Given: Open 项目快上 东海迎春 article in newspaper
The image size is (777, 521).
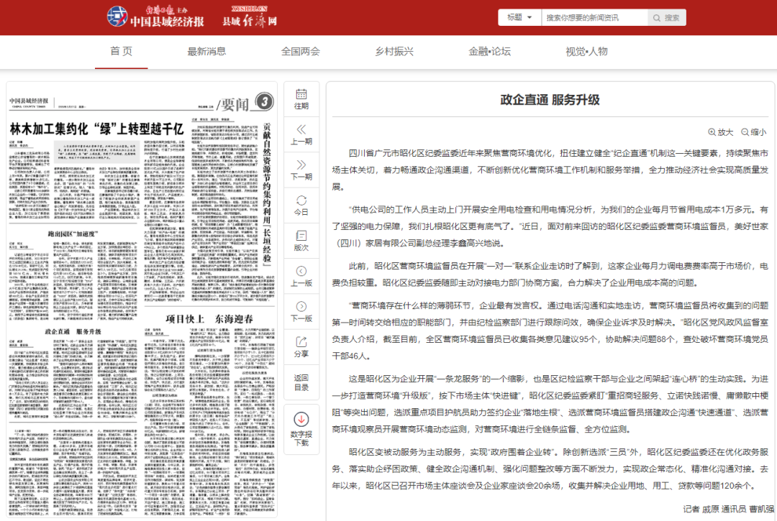Looking at the screenshot, I should [209, 319].
